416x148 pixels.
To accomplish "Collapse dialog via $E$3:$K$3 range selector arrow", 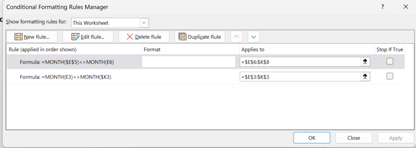I will [365, 76].
